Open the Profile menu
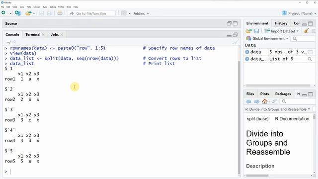The image size is (318, 179). 61,7
